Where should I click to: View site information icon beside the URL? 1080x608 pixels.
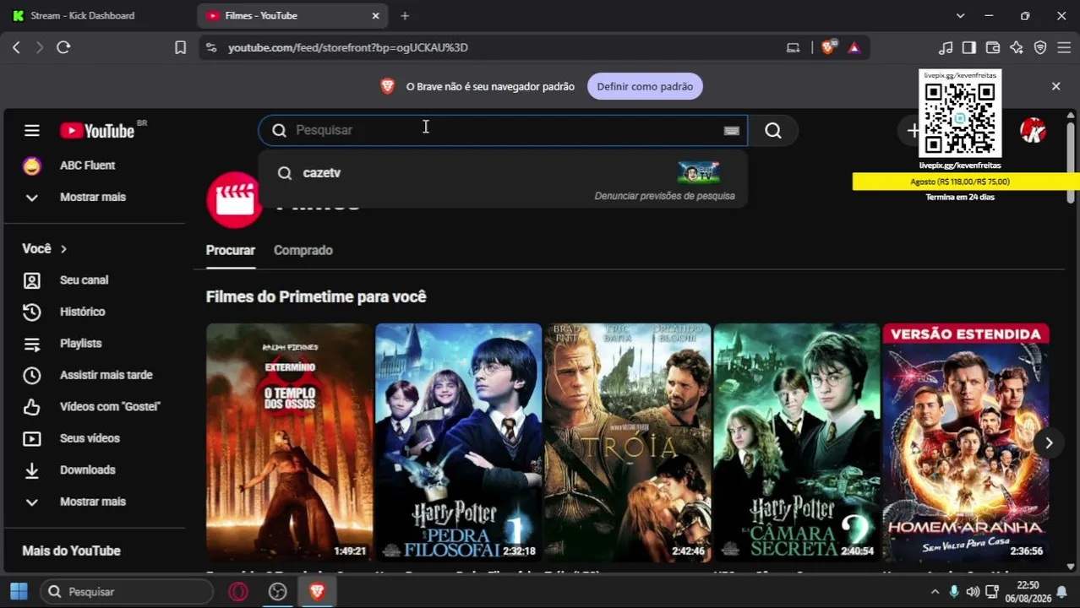(x=211, y=47)
